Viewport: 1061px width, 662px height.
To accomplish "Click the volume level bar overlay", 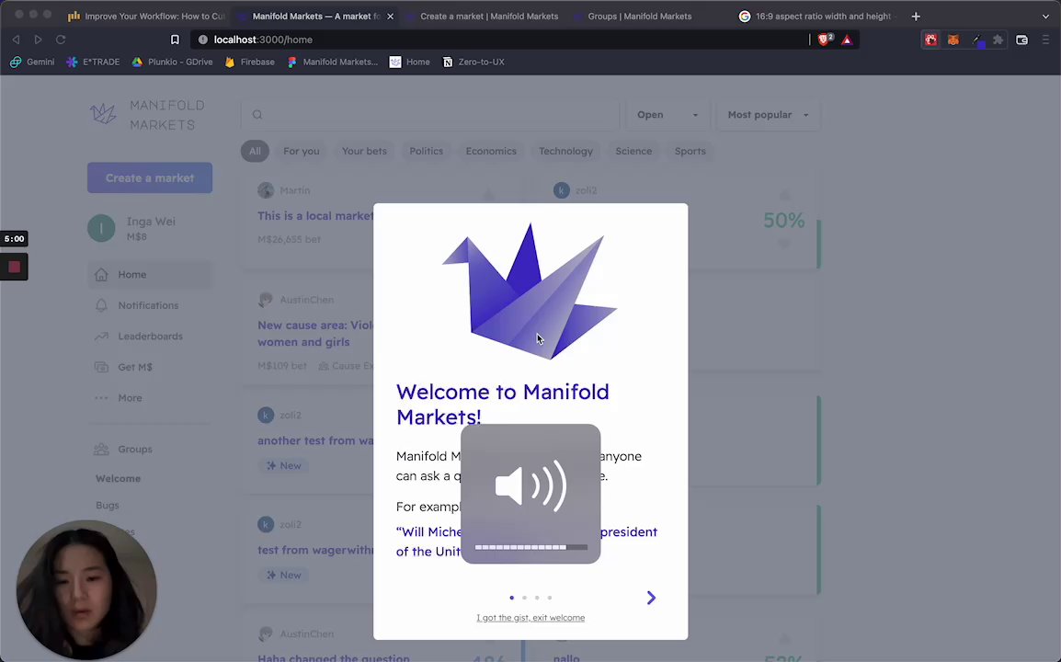I will [x=531, y=547].
